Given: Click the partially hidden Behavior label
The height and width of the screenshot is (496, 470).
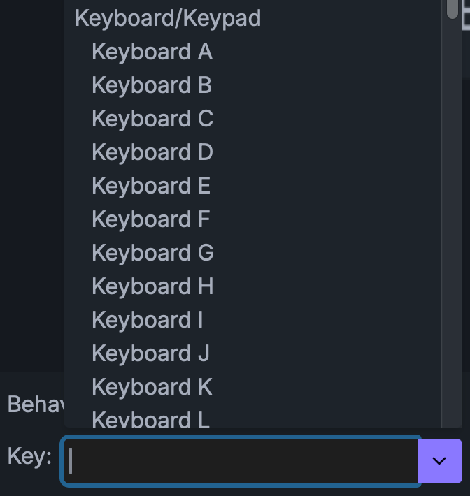Looking at the screenshot, I should [x=35, y=404].
